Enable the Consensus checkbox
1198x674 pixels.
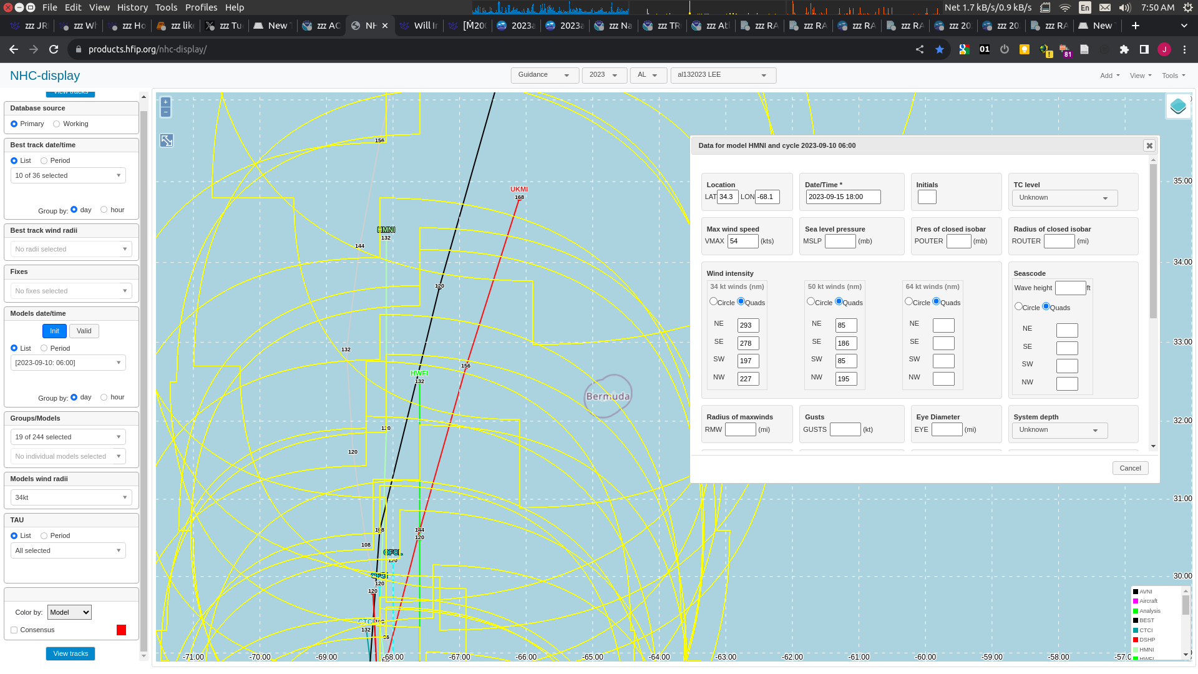tap(14, 630)
